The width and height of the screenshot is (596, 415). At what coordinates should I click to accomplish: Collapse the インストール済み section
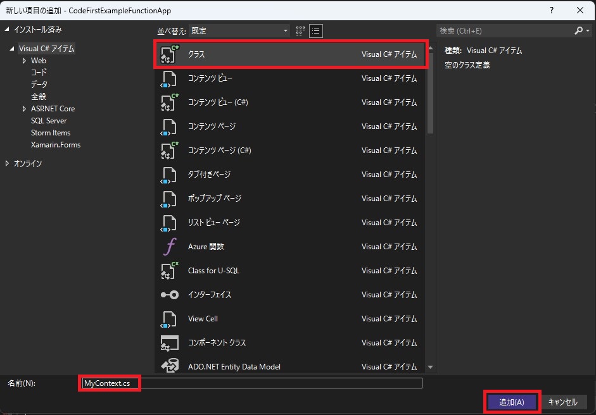click(x=7, y=29)
